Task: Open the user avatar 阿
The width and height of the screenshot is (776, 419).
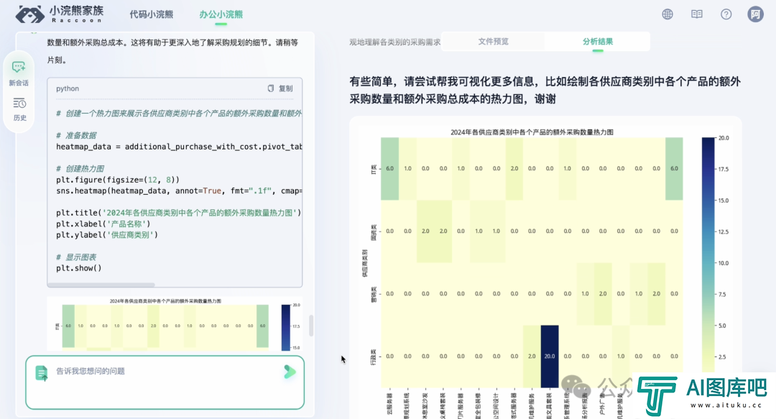Action: pyautogui.click(x=755, y=14)
